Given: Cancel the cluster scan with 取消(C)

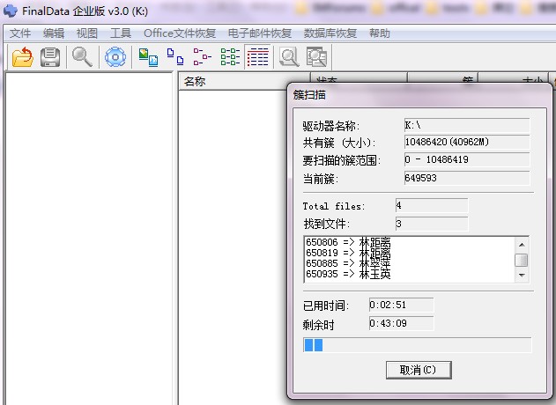Looking at the screenshot, I should (419, 370).
